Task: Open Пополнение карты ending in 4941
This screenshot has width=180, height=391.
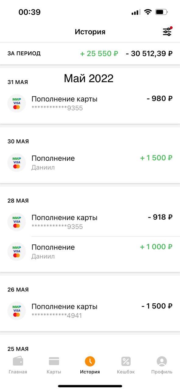Action: click(90, 311)
